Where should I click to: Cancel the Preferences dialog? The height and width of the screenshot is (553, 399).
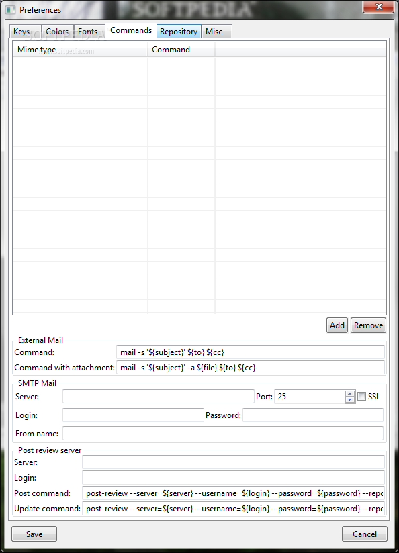coord(364,534)
